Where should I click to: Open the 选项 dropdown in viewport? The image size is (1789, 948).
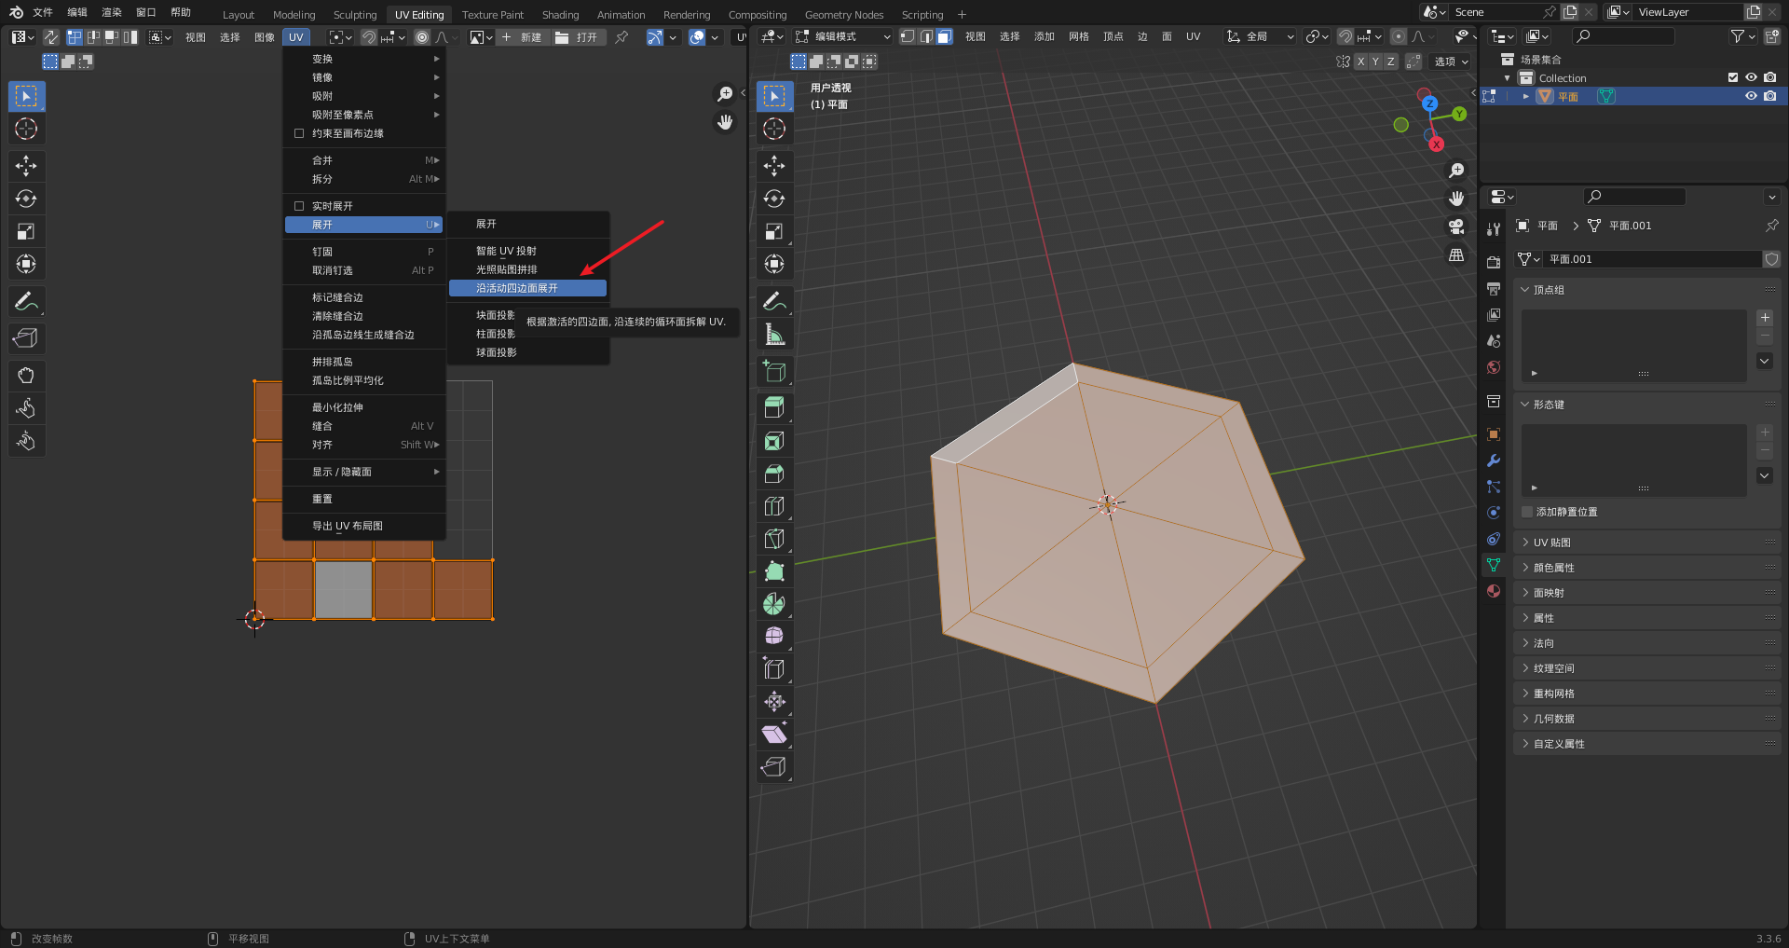[1451, 62]
